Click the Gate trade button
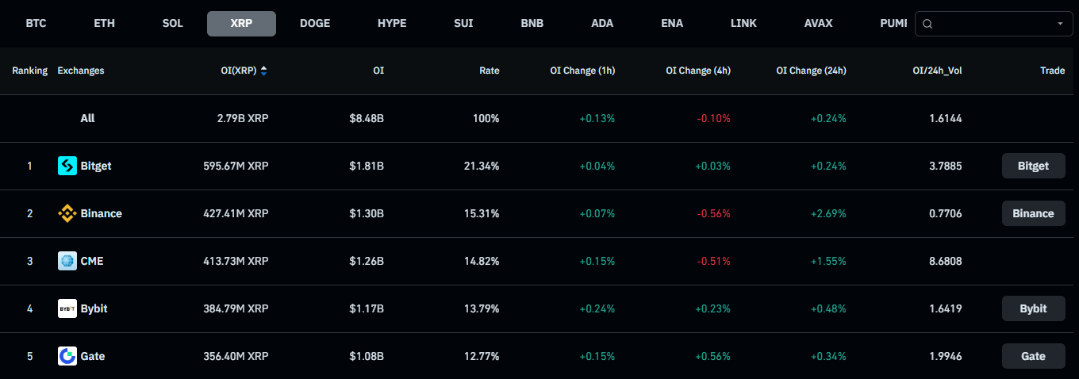 (1033, 356)
